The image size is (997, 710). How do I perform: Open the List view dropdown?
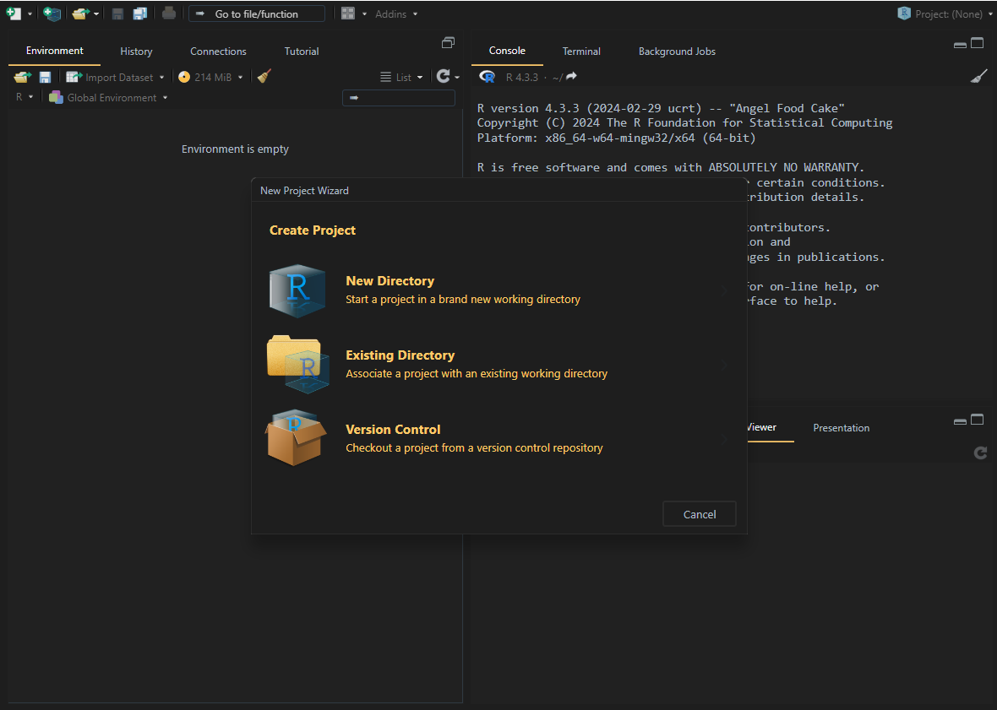(401, 77)
